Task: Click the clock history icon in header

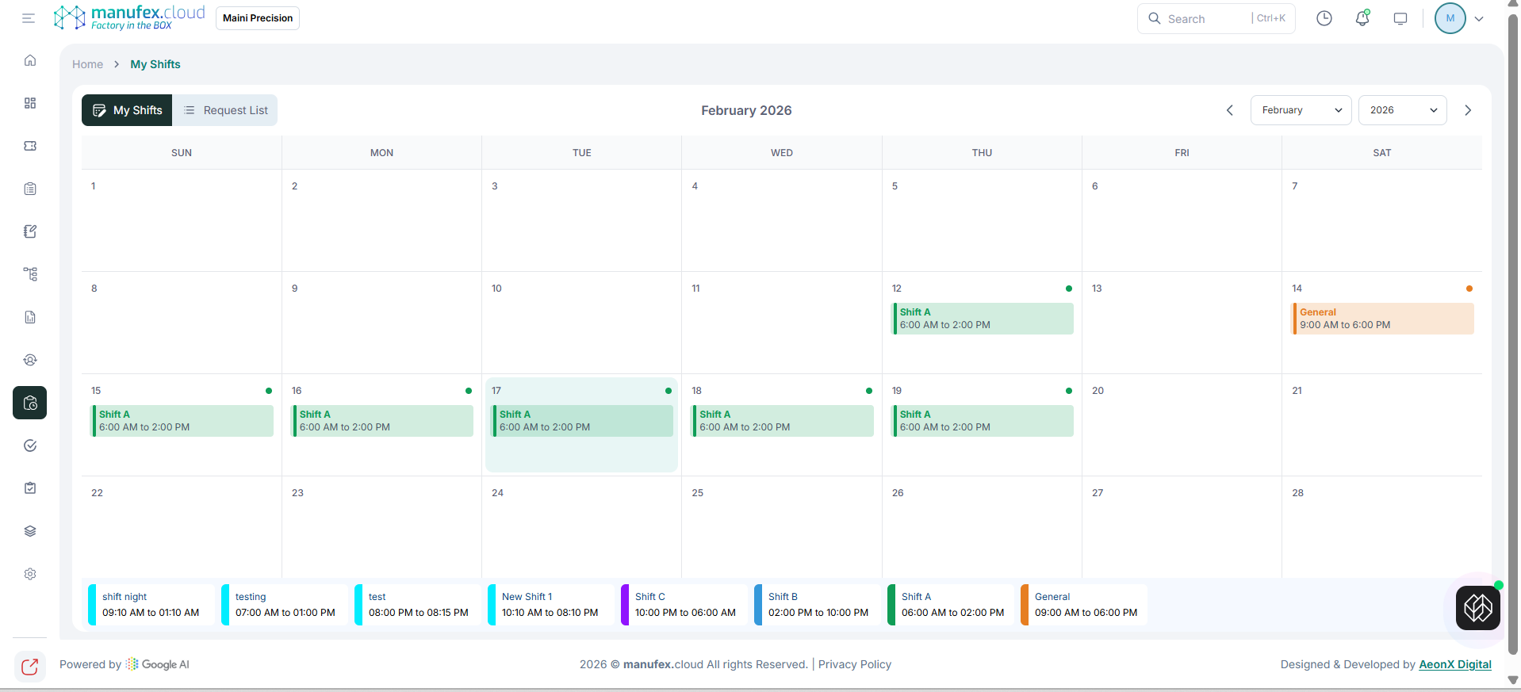Action: pos(1324,18)
